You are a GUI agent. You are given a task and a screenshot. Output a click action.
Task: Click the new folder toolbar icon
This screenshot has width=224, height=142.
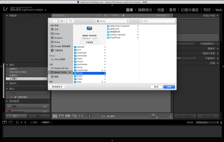71,21
